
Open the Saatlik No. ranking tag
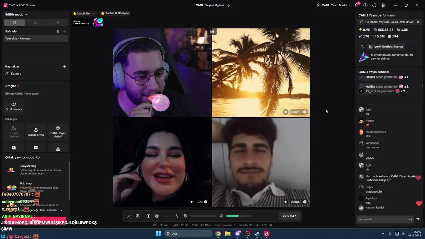84,13
